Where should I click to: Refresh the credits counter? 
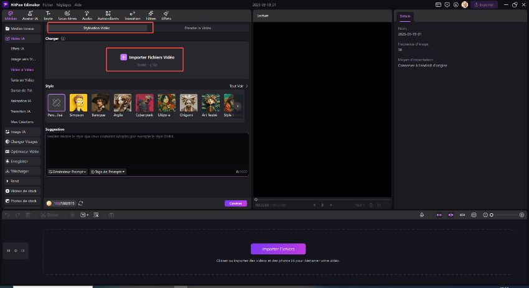(x=81, y=203)
